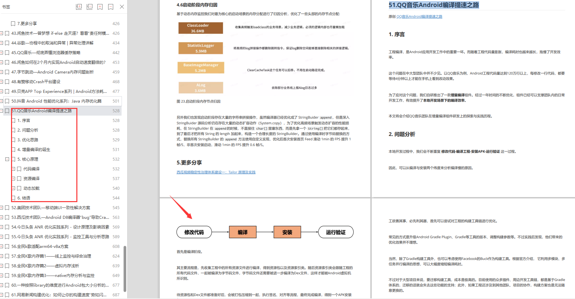This screenshot has width=575, height=299.
Task: Expand the 61.网易新闻构建优化 entry
Action: (x=1, y=295)
